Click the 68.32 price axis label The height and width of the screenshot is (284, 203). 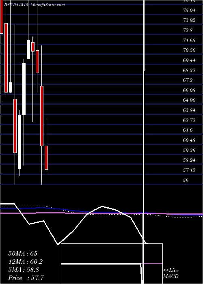coord(190,71)
